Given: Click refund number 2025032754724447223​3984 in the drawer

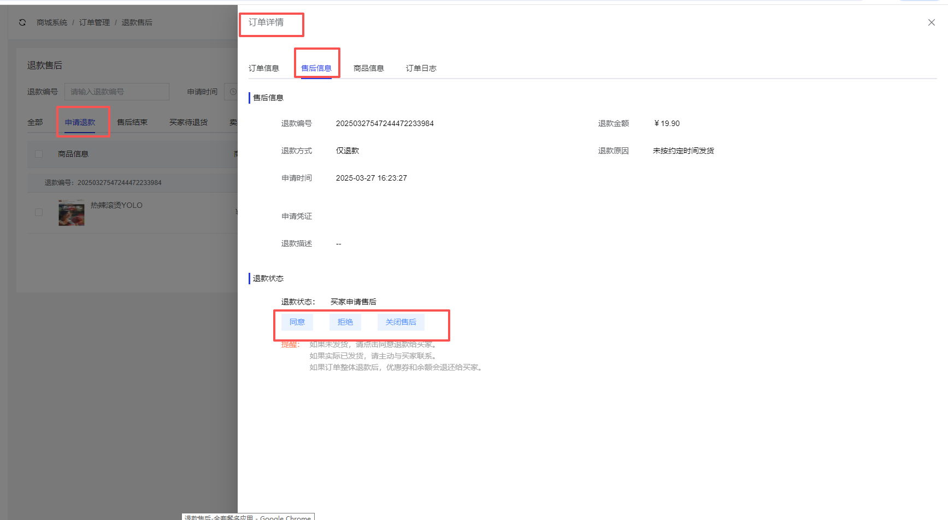Looking at the screenshot, I should pos(385,123).
